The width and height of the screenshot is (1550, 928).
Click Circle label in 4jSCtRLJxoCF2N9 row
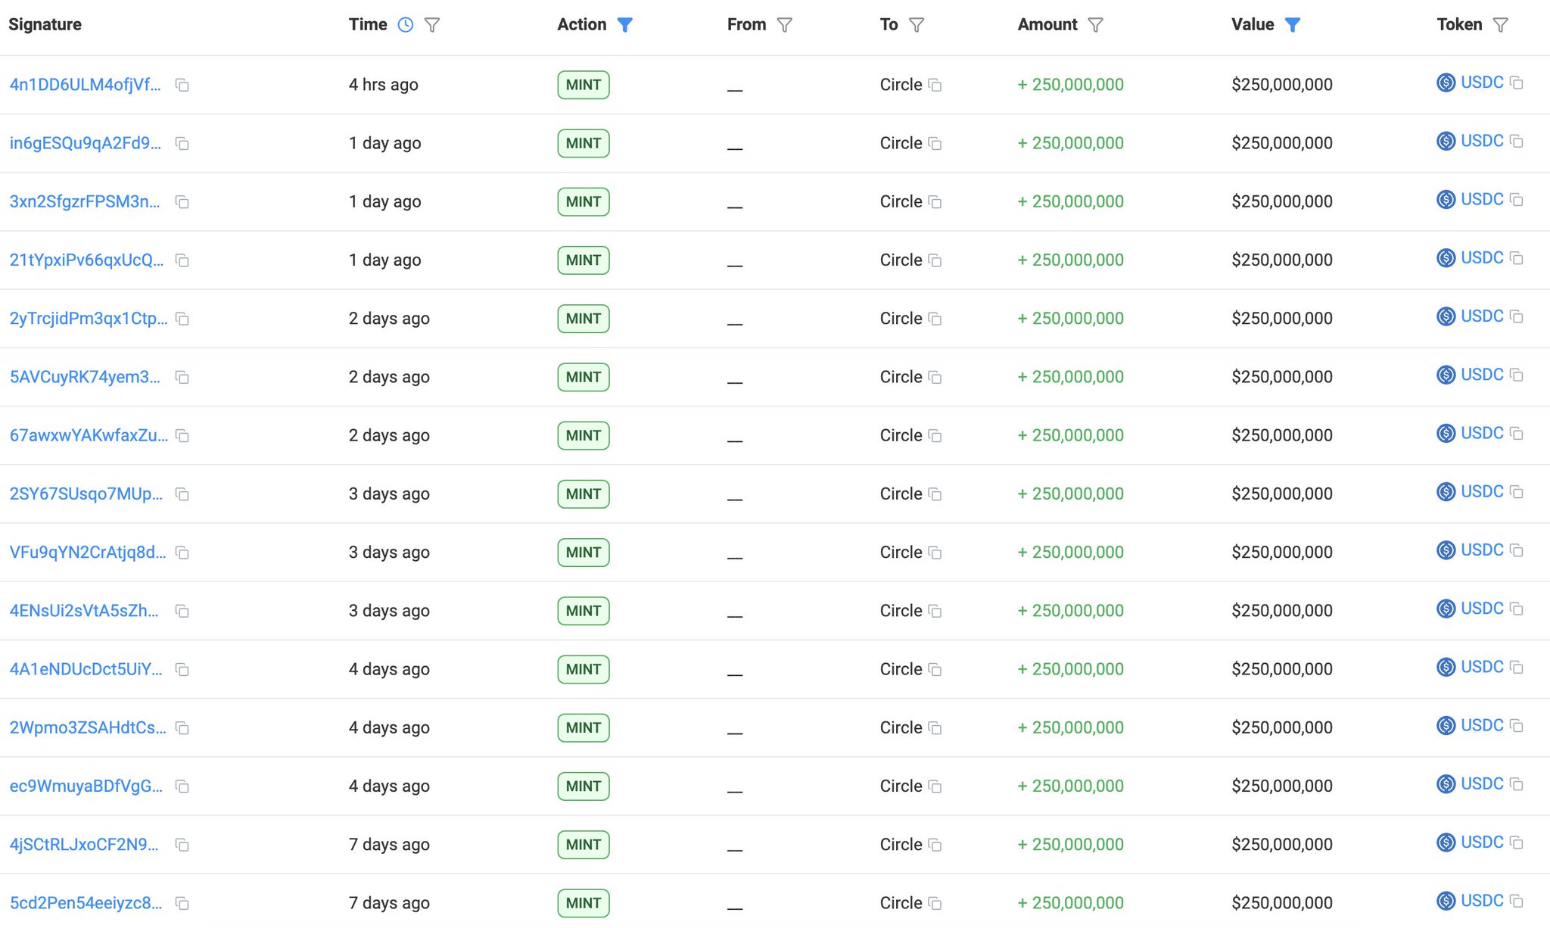coord(901,845)
